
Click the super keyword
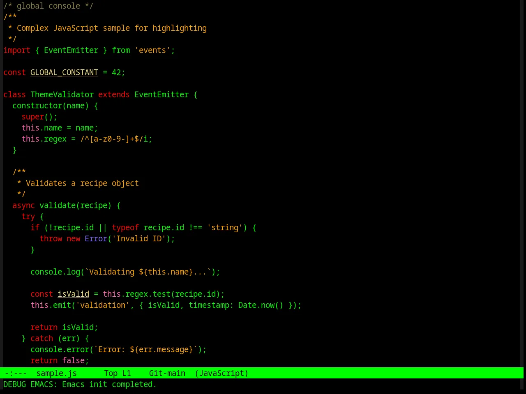(32, 117)
